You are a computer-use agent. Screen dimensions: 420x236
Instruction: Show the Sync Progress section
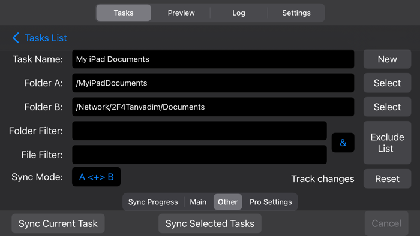(x=153, y=202)
